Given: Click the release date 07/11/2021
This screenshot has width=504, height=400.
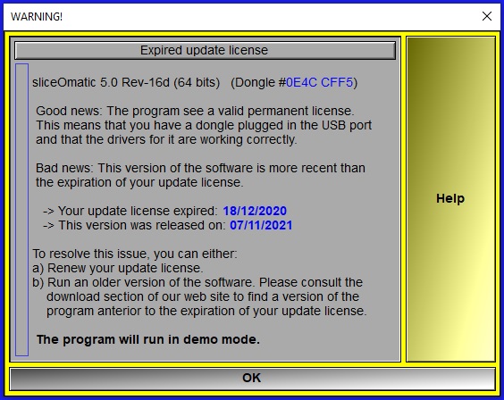Looking at the screenshot, I should pyautogui.click(x=261, y=225).
